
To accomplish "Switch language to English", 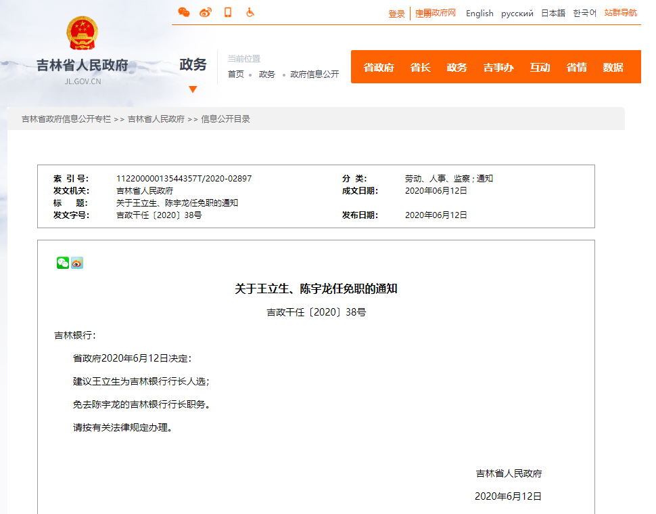I will coord(479,14).
